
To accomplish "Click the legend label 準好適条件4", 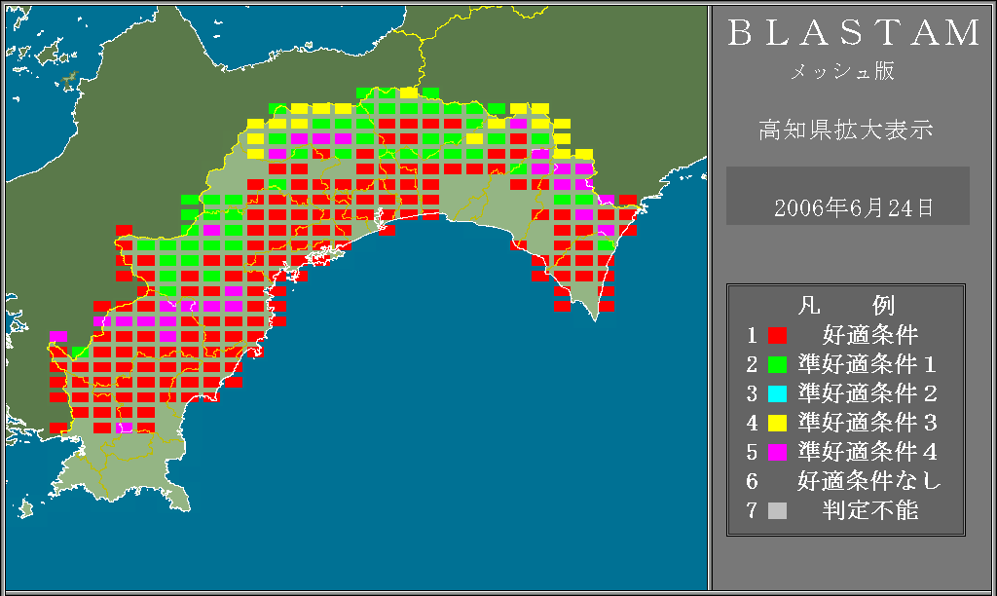I will click(x=868, y=452).
